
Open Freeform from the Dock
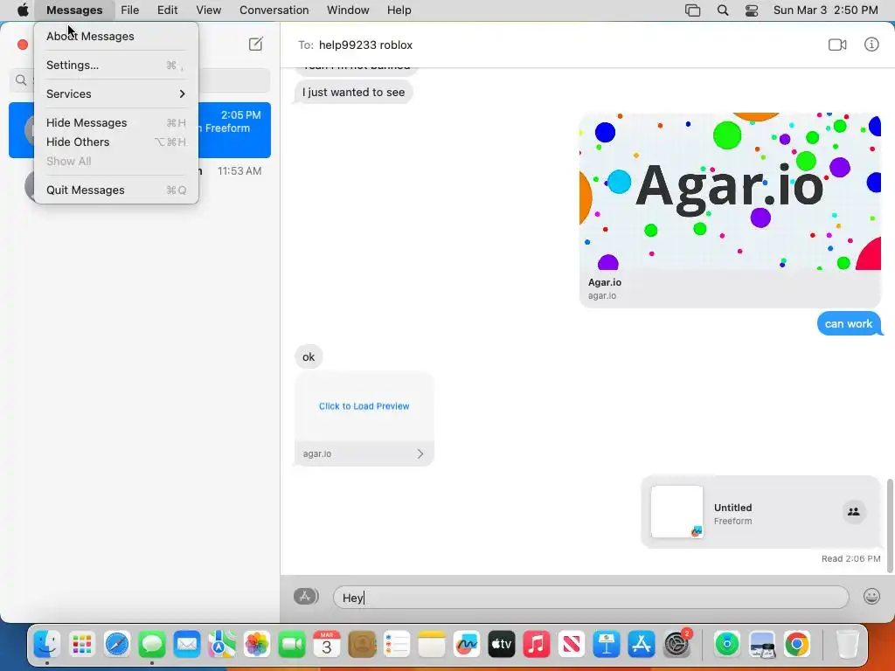click(x=467, y=645)
